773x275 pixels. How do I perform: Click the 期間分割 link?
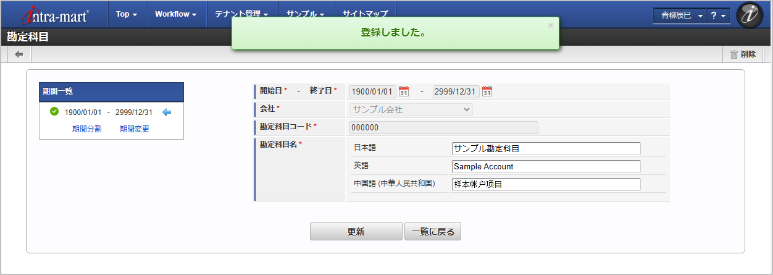[x=86, y=129]
